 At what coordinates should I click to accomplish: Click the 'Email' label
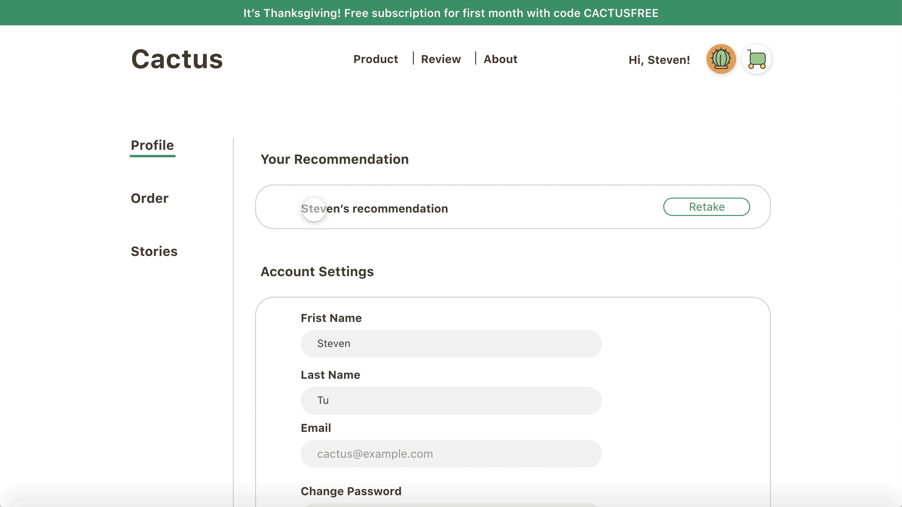[316, 428]
